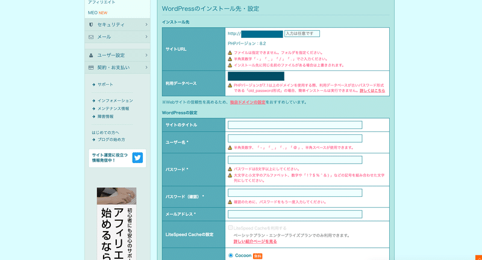Open the はじめての方へ link
The image size is (482, 260).
[x=105, y=132]
